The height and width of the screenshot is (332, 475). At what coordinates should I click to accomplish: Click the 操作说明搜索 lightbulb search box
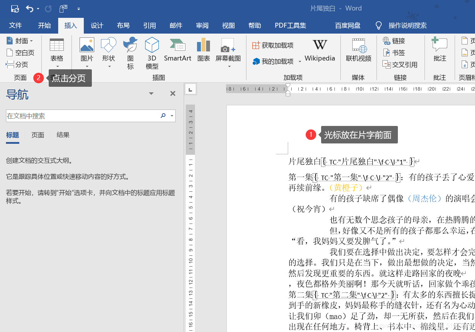[401, 26]
